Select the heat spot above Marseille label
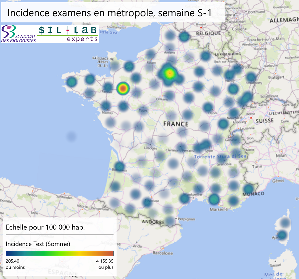This screenshot has width=299, height=279. click(214, 199)
